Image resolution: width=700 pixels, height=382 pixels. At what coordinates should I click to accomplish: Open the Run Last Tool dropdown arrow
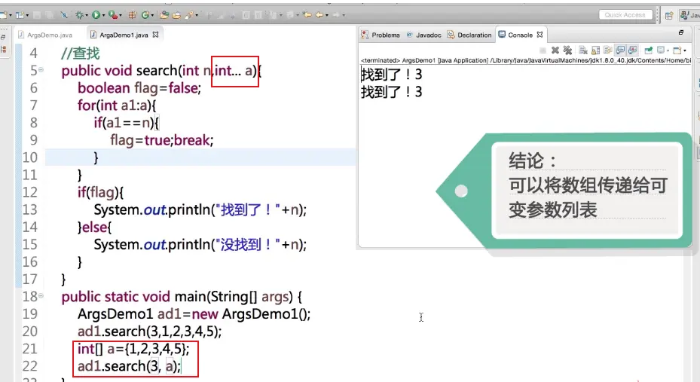pos(121,16)
